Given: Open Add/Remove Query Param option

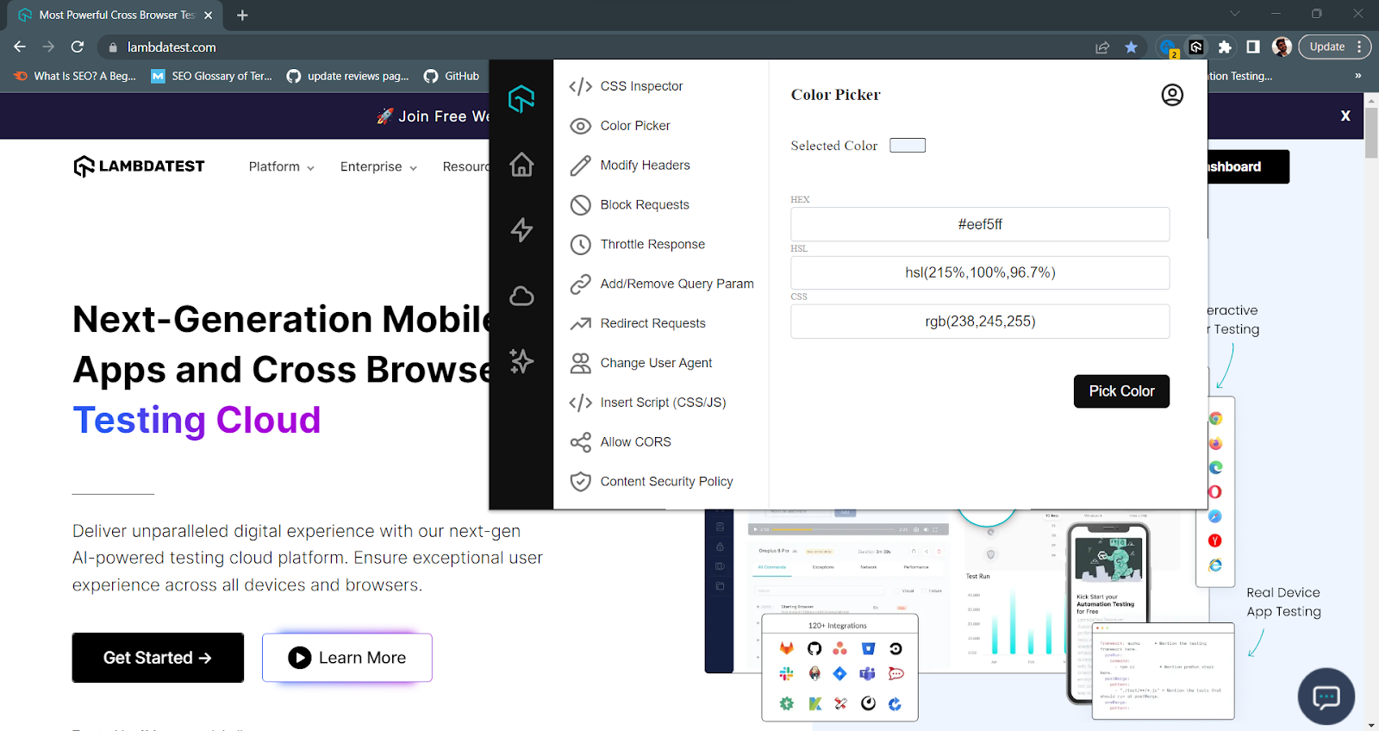Looking at the screenshot, I should coord(677,284).
